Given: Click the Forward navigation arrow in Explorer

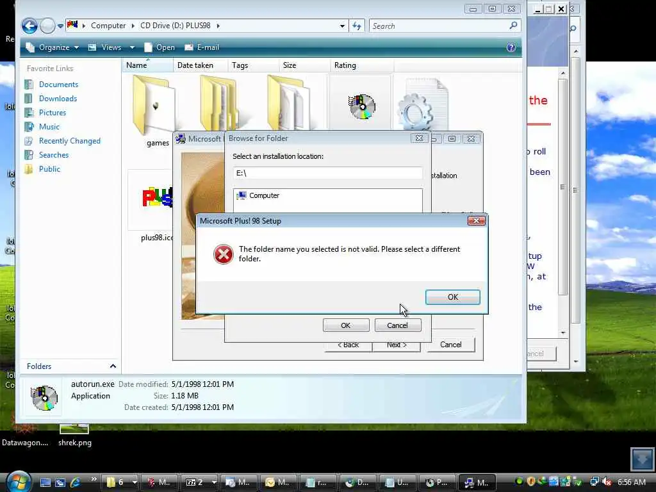Looking at the screenshot, I should (47, 26).
